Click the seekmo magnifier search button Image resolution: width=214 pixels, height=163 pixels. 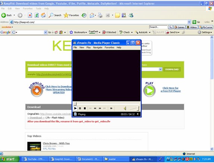click(170, 27)
